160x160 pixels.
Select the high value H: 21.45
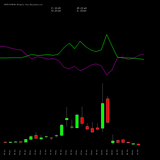tap(82, 8)
